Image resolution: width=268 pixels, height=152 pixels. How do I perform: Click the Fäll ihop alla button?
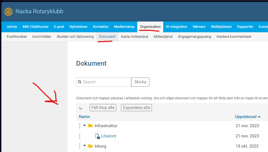coord(103,108)
